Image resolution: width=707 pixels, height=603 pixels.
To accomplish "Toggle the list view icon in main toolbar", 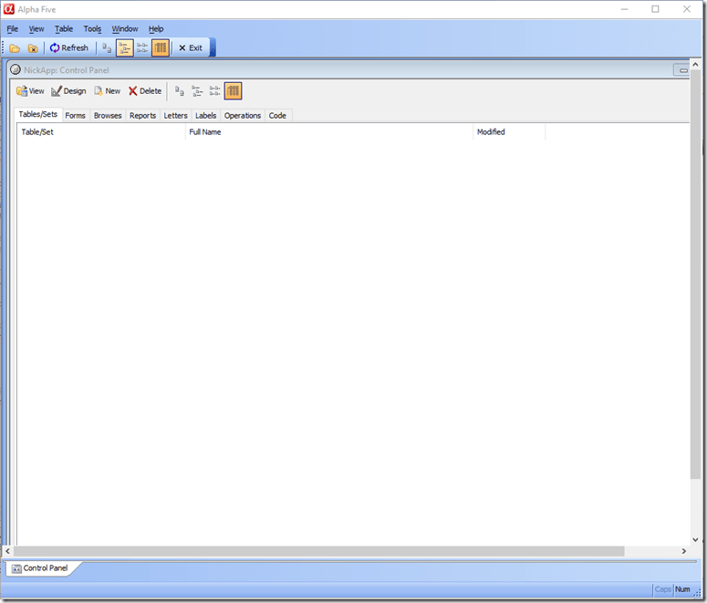I will [x=124, y=48].
